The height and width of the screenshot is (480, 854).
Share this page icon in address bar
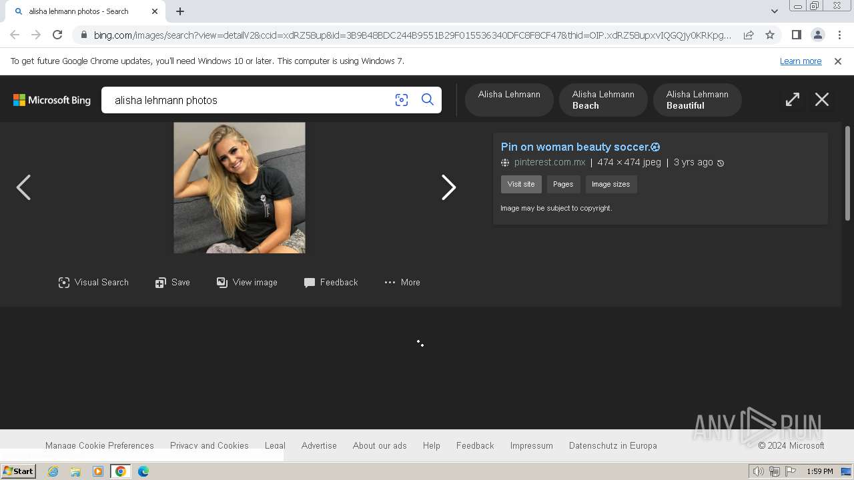coord(749,35)
